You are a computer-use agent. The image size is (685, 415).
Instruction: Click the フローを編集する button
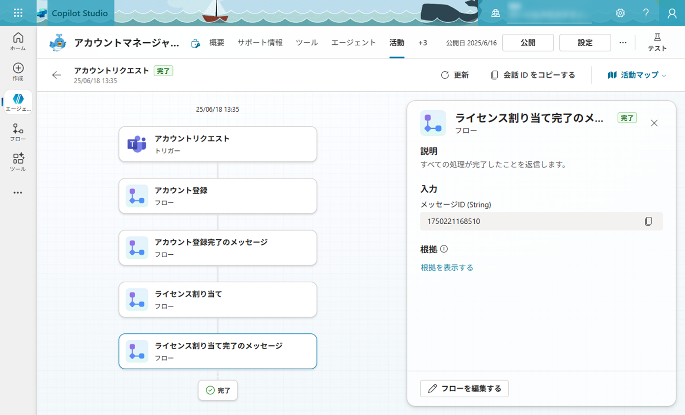[x=464, y=388]
